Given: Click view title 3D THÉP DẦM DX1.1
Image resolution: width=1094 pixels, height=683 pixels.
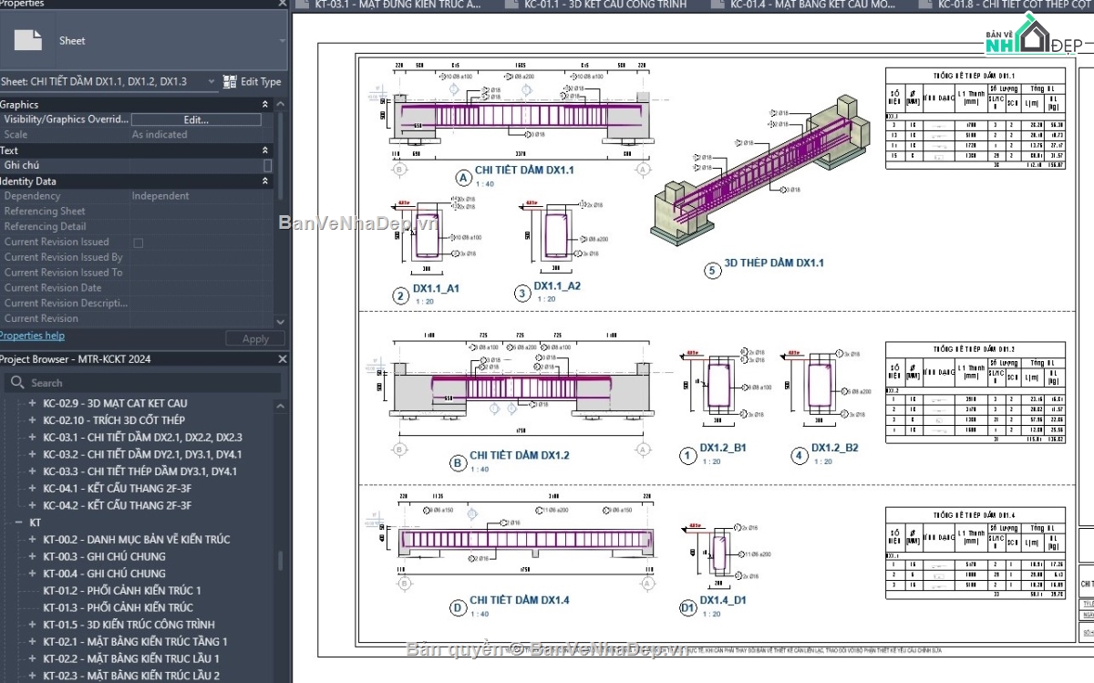Looking at the screenshot, I should tap(774, 264).
